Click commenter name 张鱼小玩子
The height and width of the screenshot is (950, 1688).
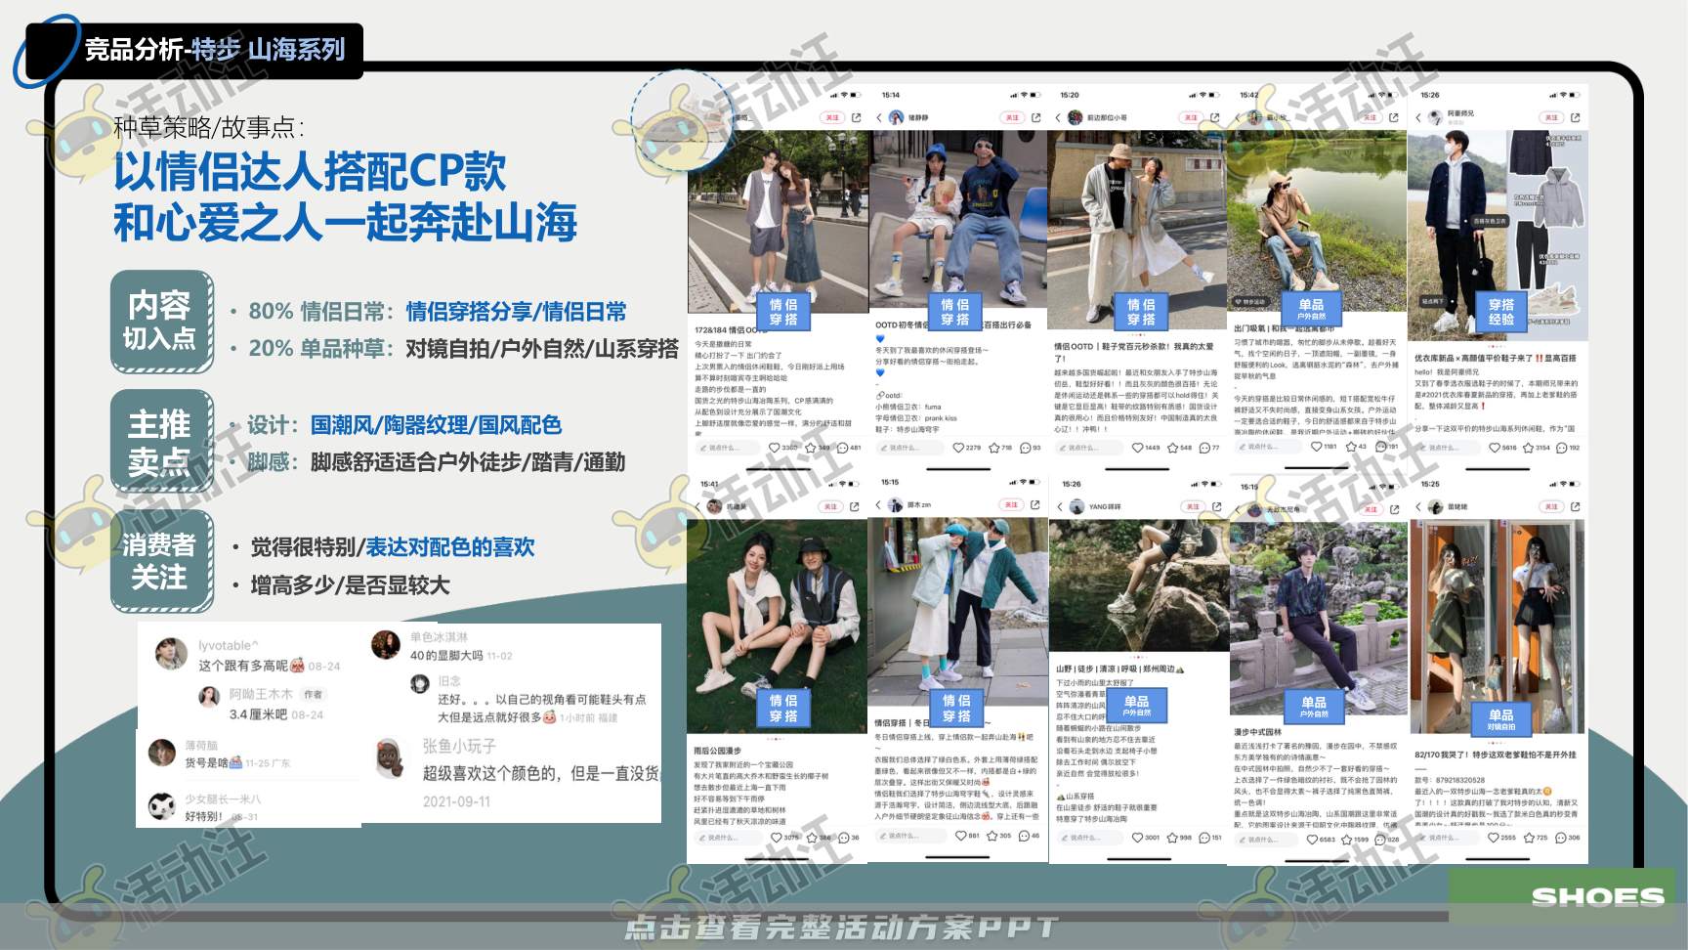tap(459, 746)
